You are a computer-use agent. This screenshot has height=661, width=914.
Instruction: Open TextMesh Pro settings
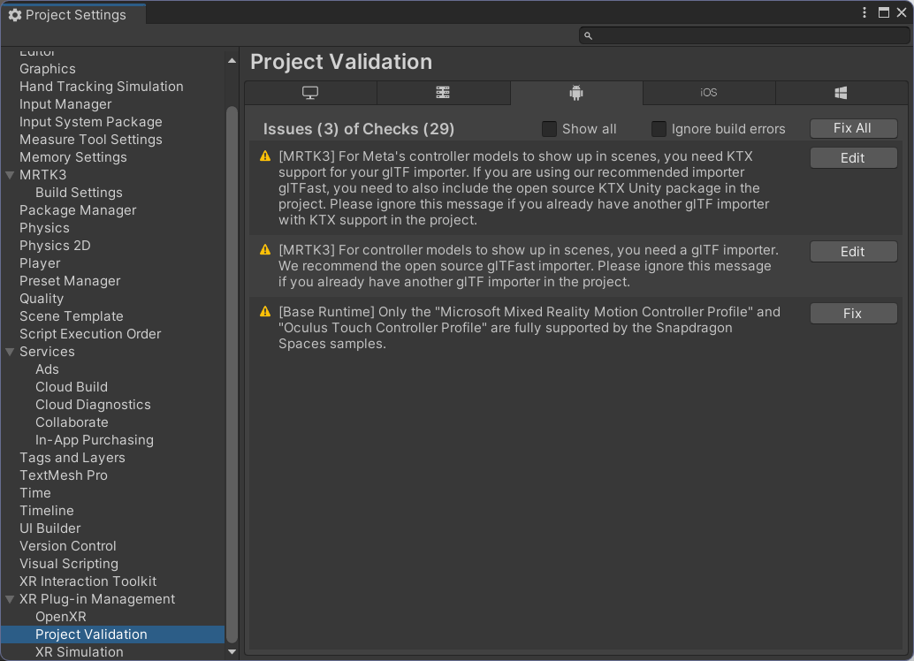64,475
